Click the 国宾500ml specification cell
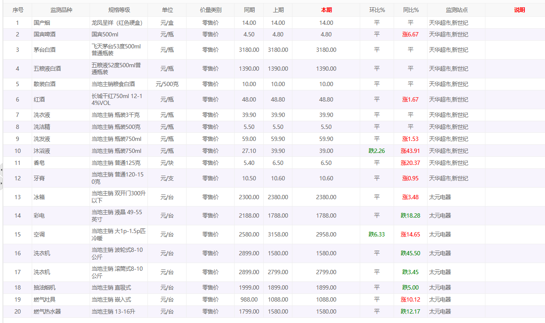 point(119,34)
